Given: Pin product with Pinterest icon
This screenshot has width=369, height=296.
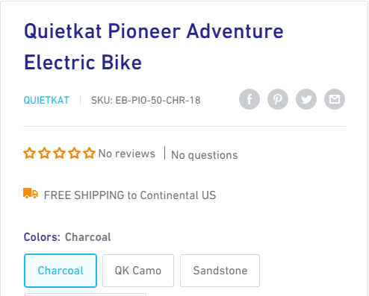Looking at the screenshot, I should (x=278, y=99).
